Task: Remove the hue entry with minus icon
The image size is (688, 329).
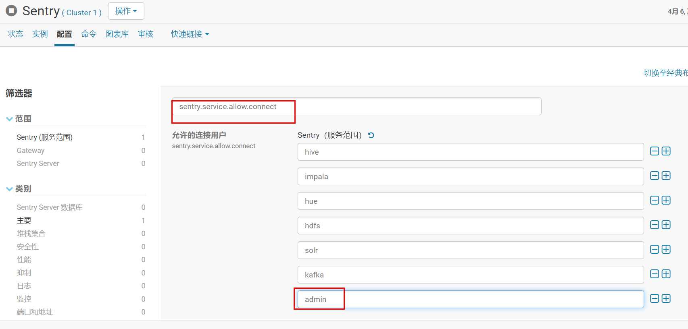Action: tap(655, 200)
